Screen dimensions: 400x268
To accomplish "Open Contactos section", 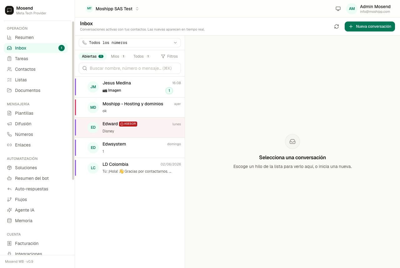I will pos(36,69).
